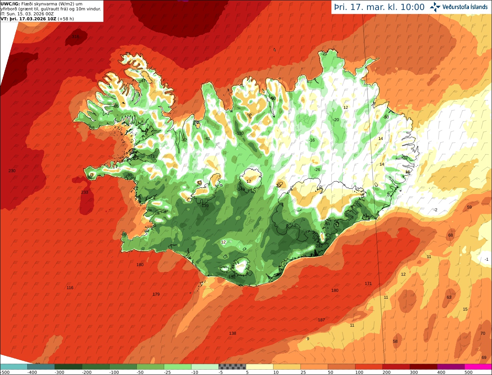Click the Veðurstofa Íslands title text
Viewport: 492px width, 375px height.
[465, 7]
